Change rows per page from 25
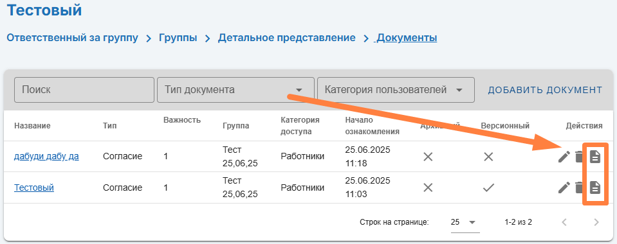This screenshot has width=617, height=244. tap(465, 222)
